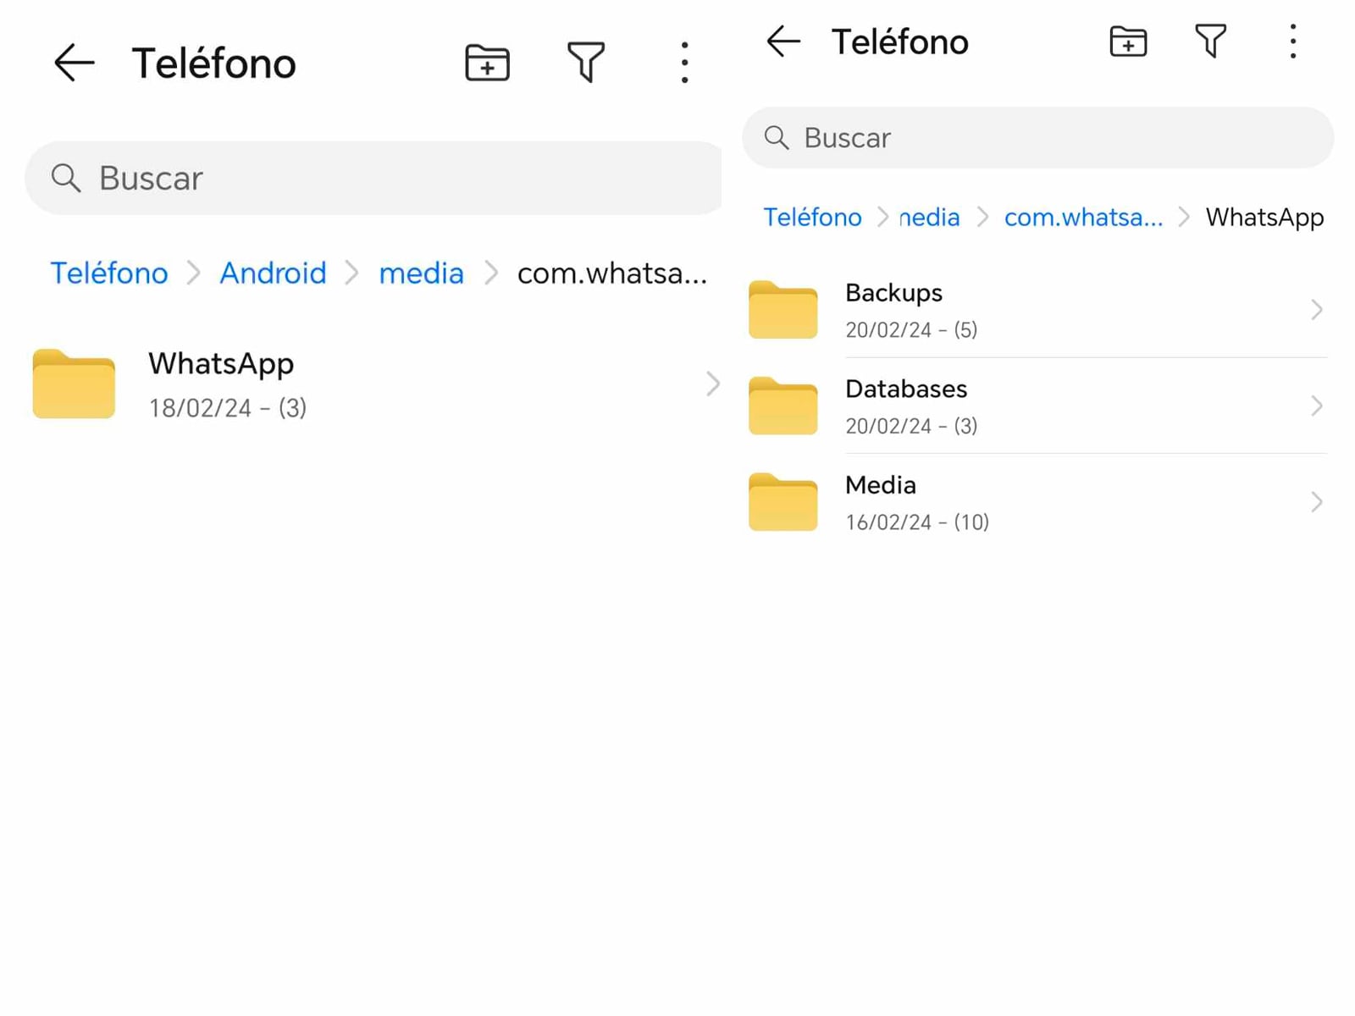Open the three-dot overflow menu
This screenshot has width=1355, height=1016.
click(x=683, y=62)
